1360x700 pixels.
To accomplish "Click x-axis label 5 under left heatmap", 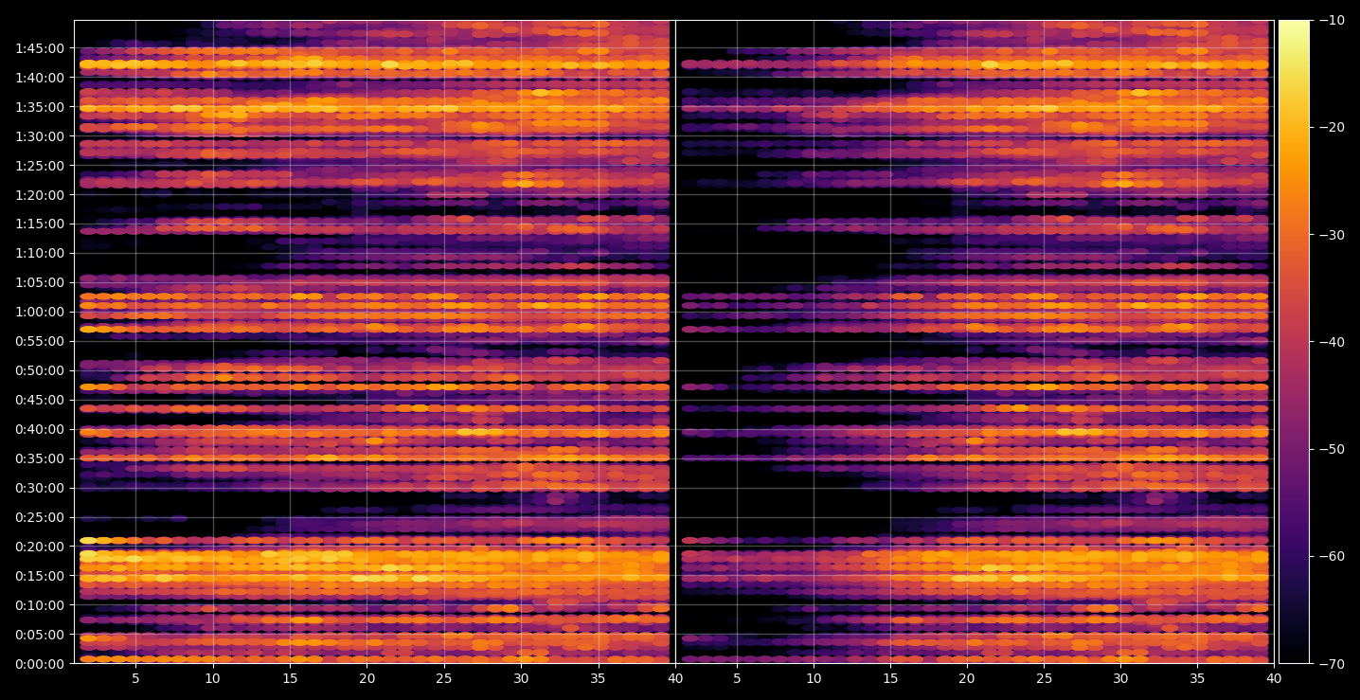I will [135, 678].
